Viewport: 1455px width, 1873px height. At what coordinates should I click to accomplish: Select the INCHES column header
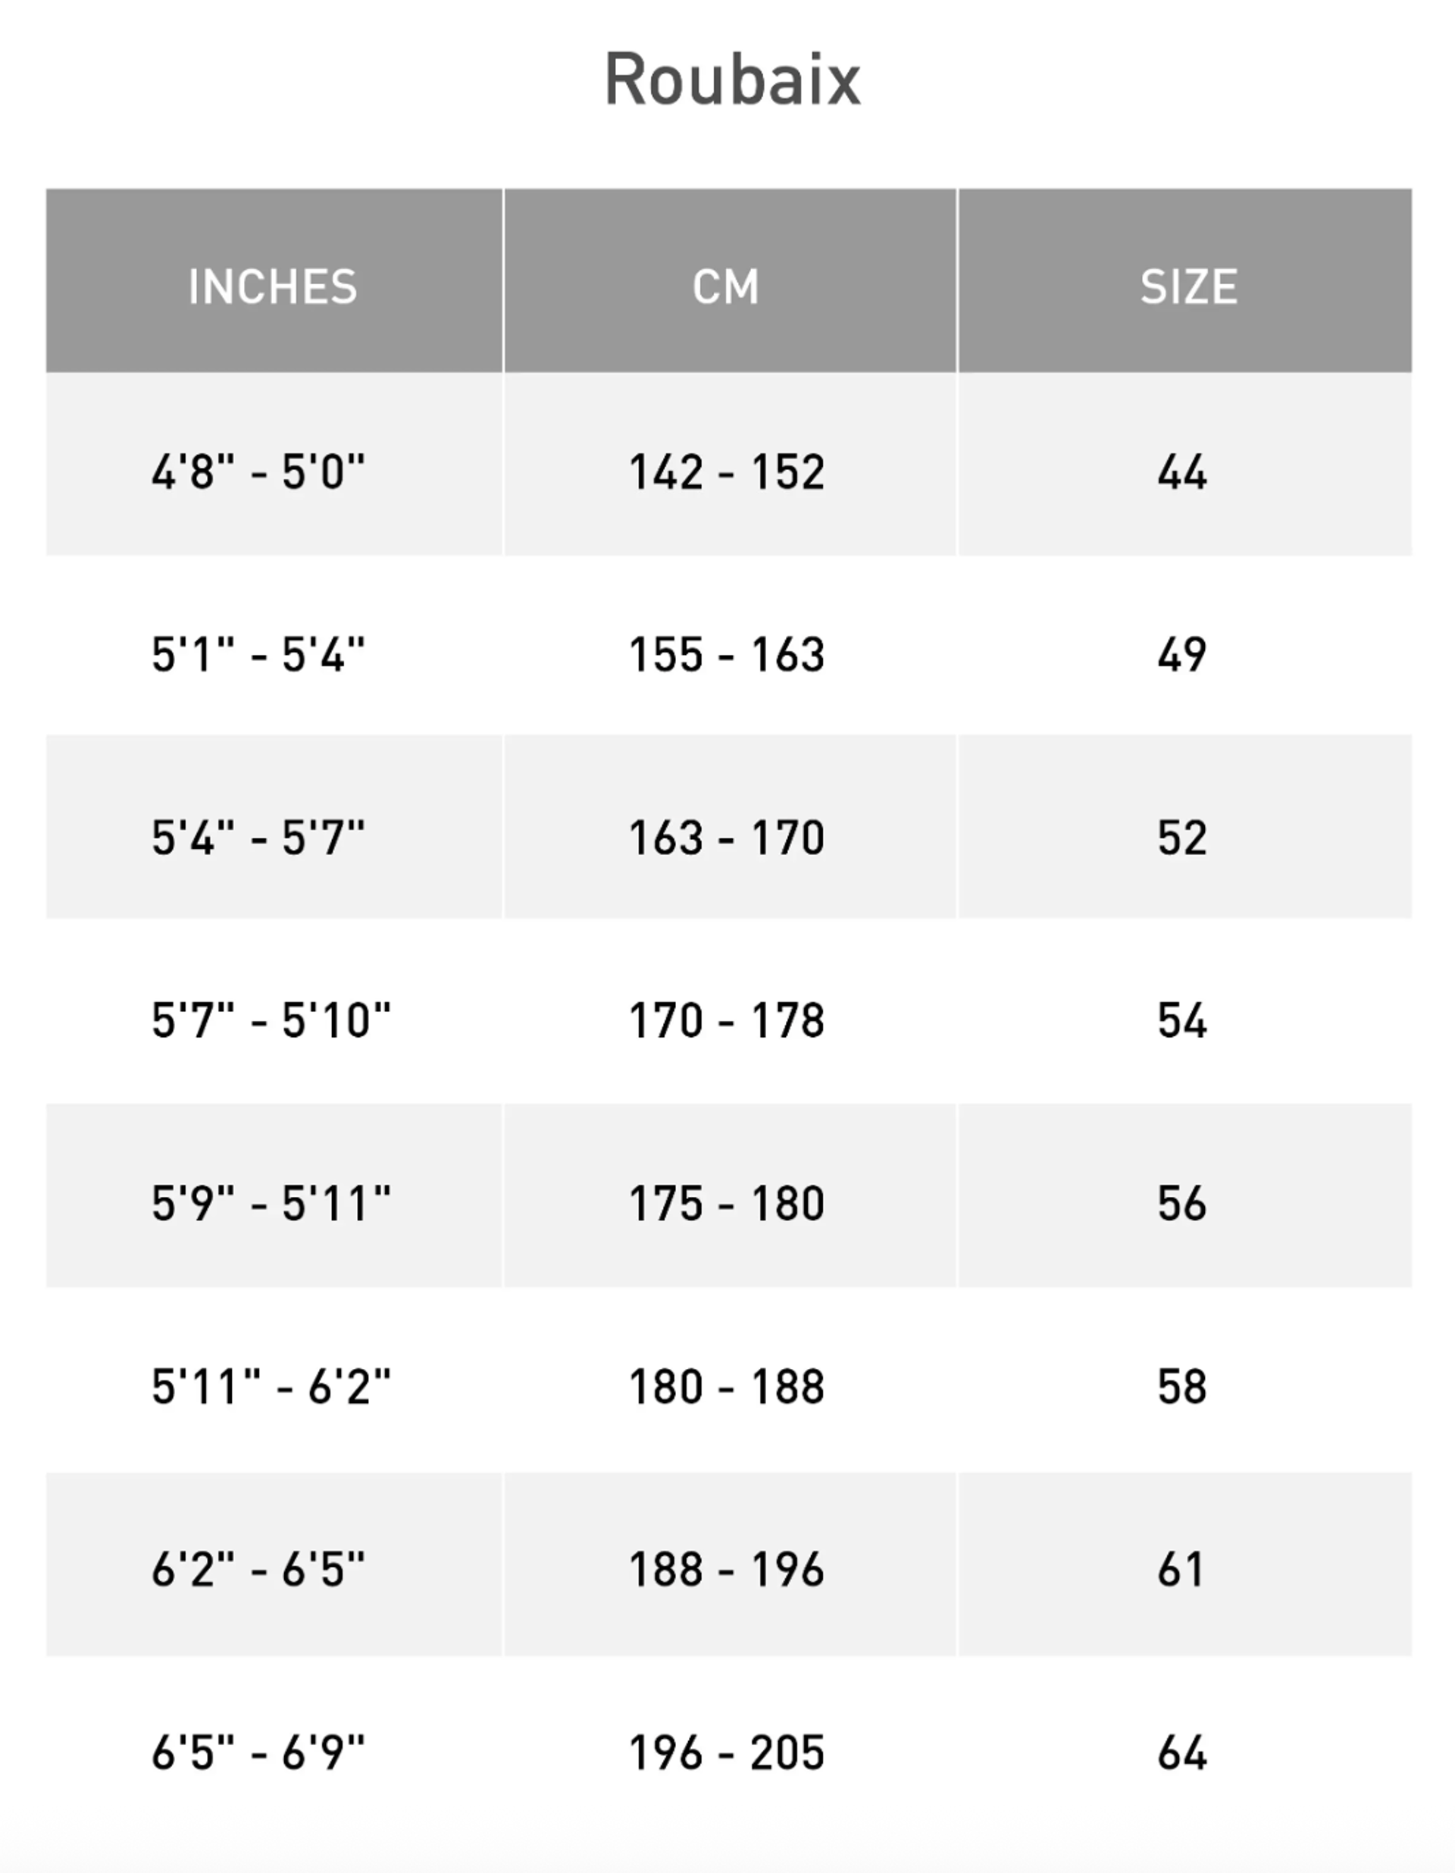[x=273, y=287]
